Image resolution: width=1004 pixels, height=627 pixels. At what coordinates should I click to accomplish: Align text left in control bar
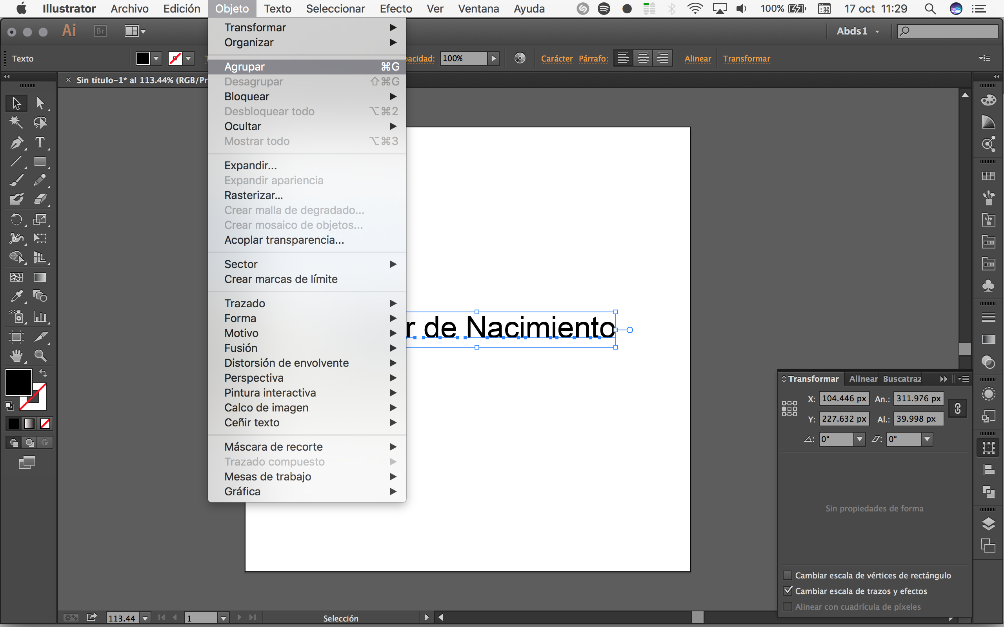pyautogui.click(x=623, y=58)
